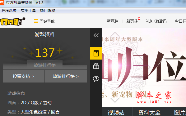Click the app icon in title bar

tap(2, 2)
